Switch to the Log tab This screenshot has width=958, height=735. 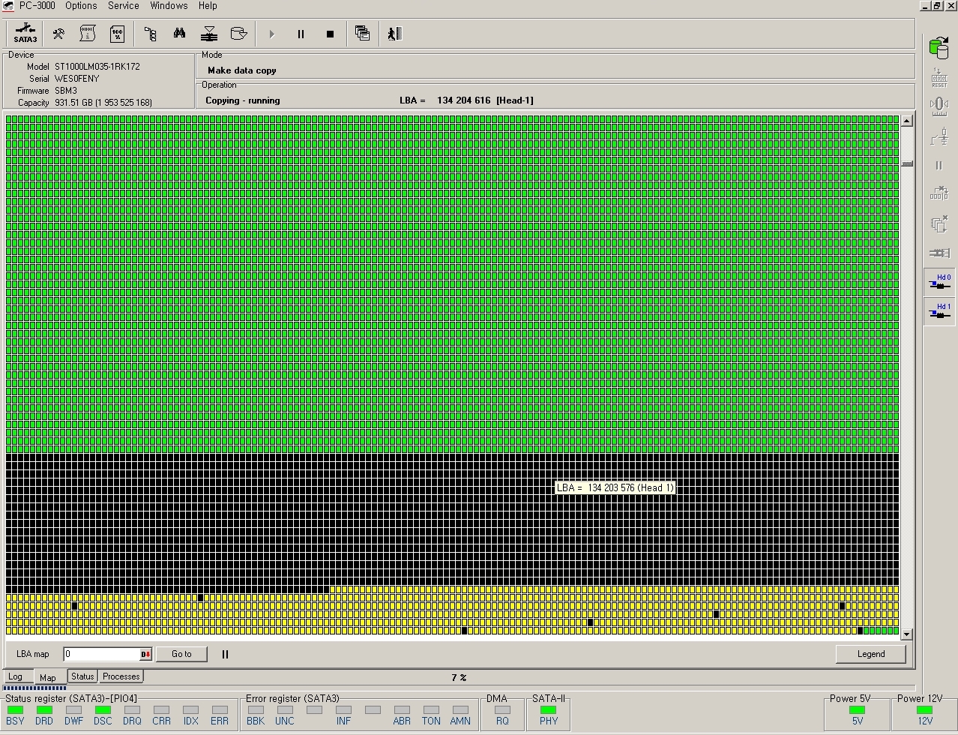pyautogui.click(x=15, y=676)
